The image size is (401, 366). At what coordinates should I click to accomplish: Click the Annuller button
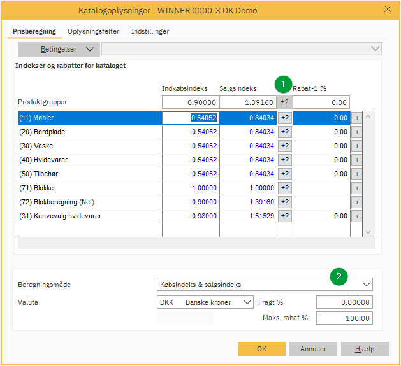click(x=313, y=349)
